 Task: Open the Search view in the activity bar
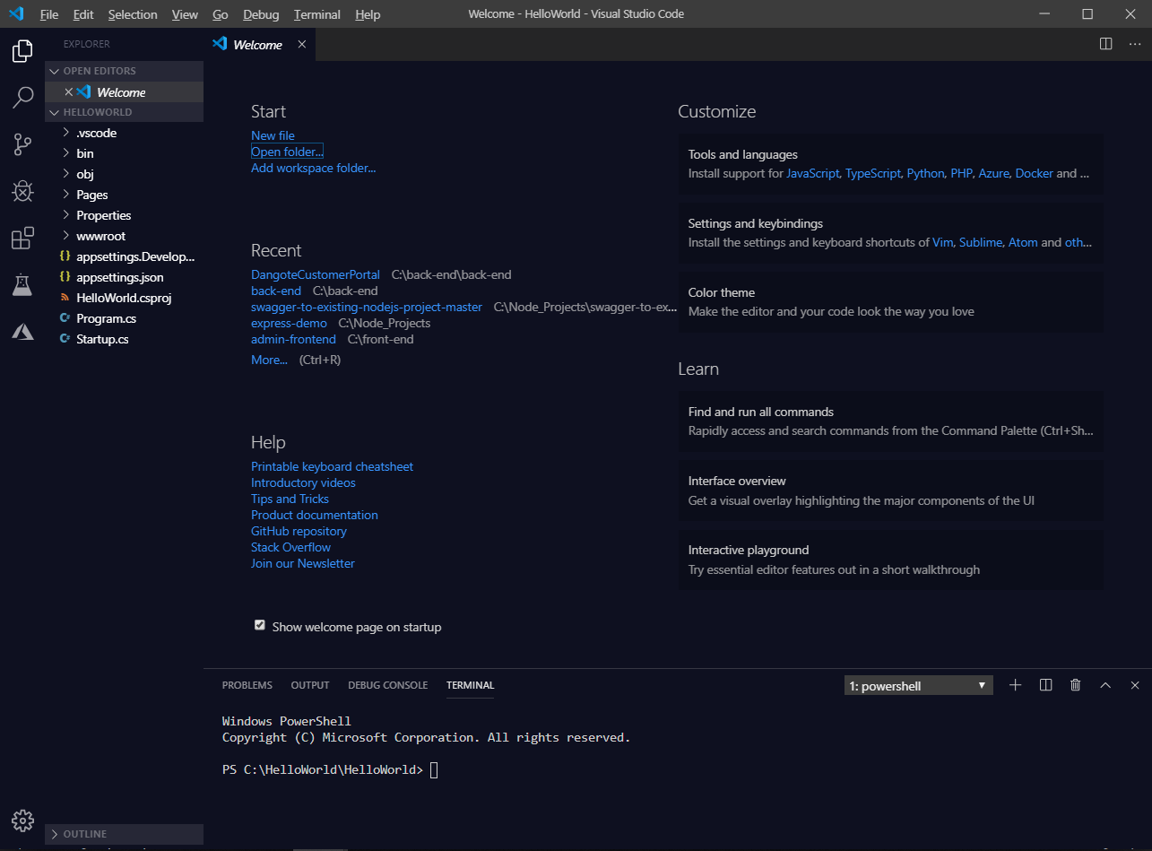point(22,98)
